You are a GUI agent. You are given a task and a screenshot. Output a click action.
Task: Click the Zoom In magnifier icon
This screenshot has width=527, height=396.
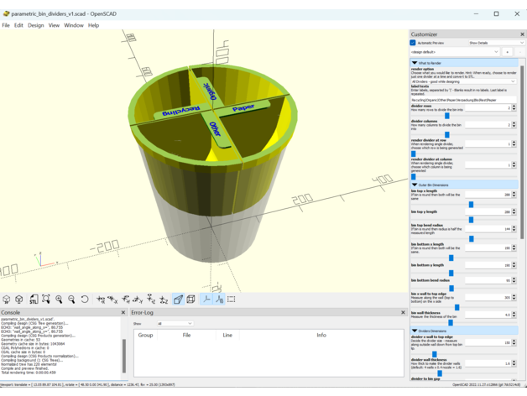[59, 300]
